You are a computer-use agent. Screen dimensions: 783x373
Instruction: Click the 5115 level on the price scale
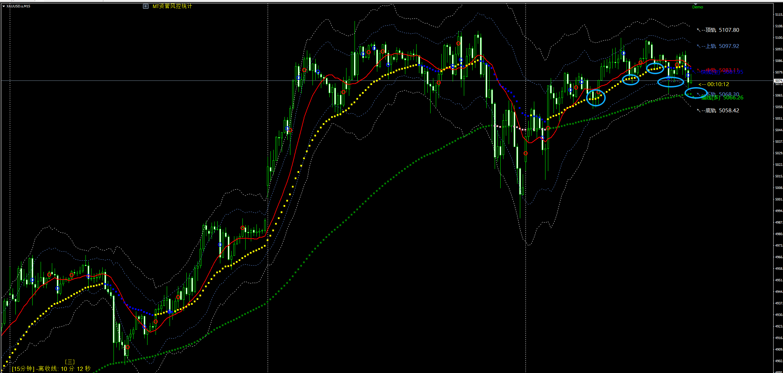778,15
